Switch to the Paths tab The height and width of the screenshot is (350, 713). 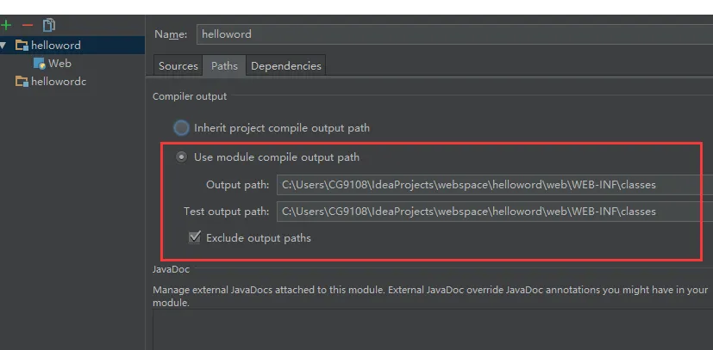coord(224,65)
